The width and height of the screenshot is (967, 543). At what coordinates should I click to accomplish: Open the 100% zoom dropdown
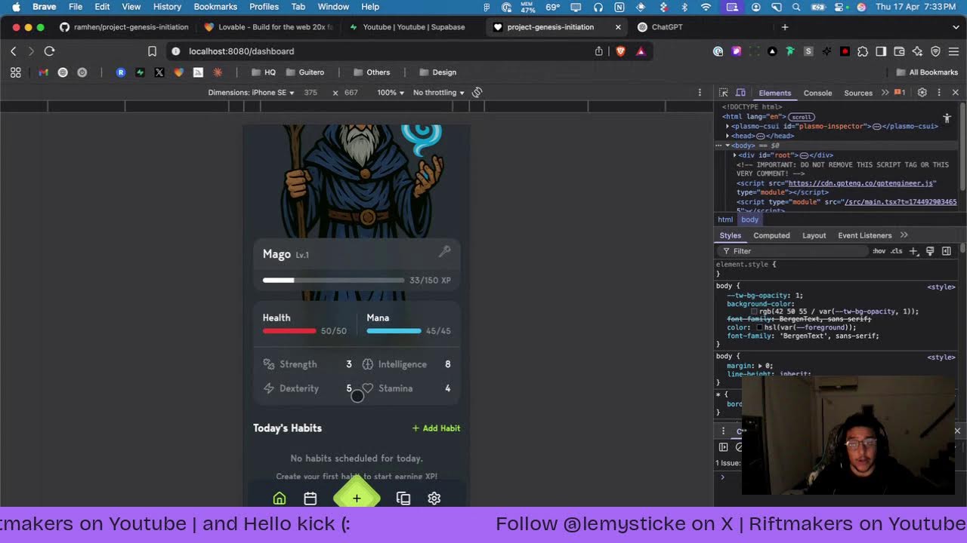click(x=391, y=93)
